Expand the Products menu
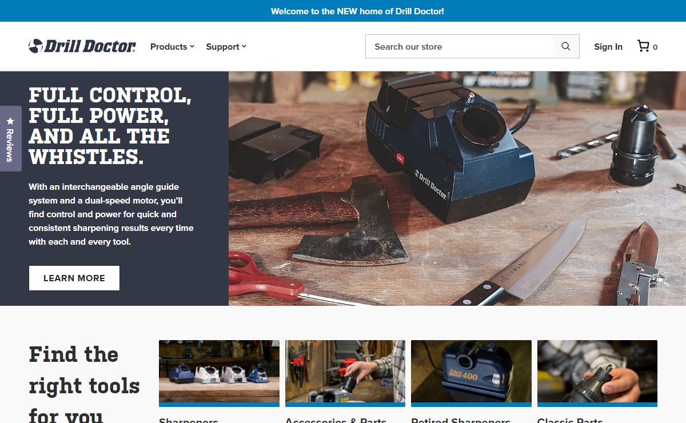686x423 pixels. [172, 47]
